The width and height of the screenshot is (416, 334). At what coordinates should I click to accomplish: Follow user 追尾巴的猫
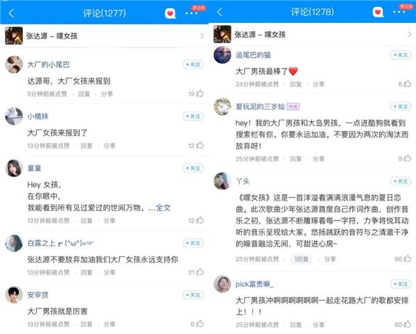[x=401, y=55]
